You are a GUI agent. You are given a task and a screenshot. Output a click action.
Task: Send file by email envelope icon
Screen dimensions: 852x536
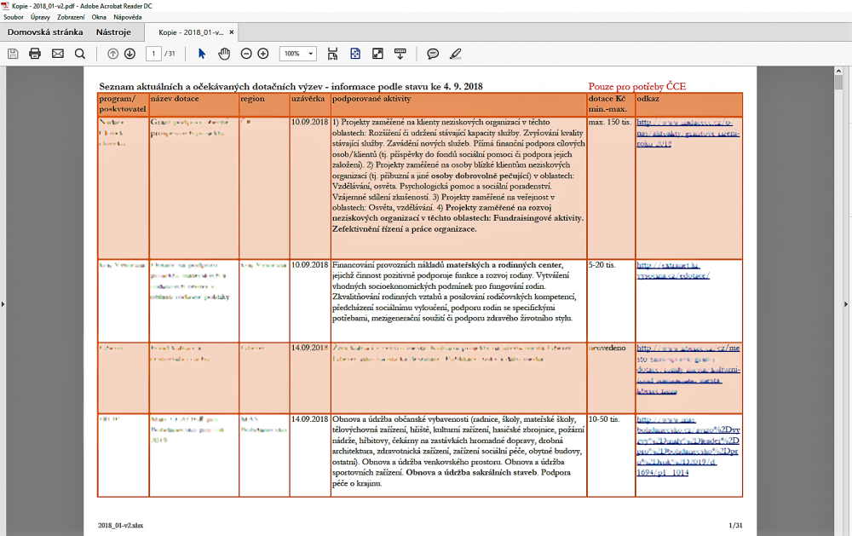tap(58, 54)
